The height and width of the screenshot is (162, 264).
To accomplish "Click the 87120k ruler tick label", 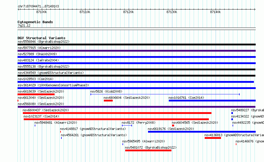I will point(128,12).
